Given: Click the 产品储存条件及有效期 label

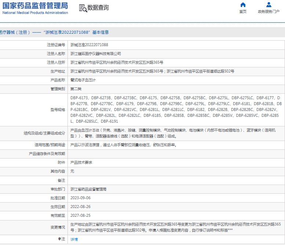Looking at the screenshot, I should click(47, 154).
